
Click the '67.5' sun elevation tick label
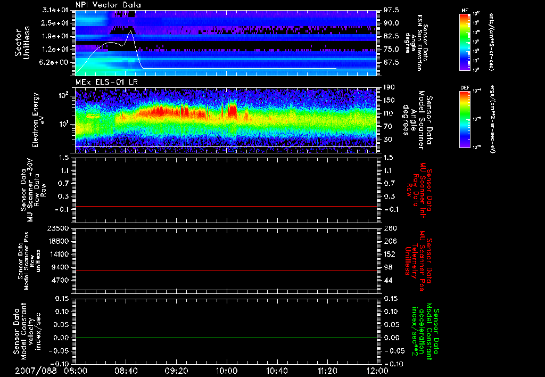[391, 63]
